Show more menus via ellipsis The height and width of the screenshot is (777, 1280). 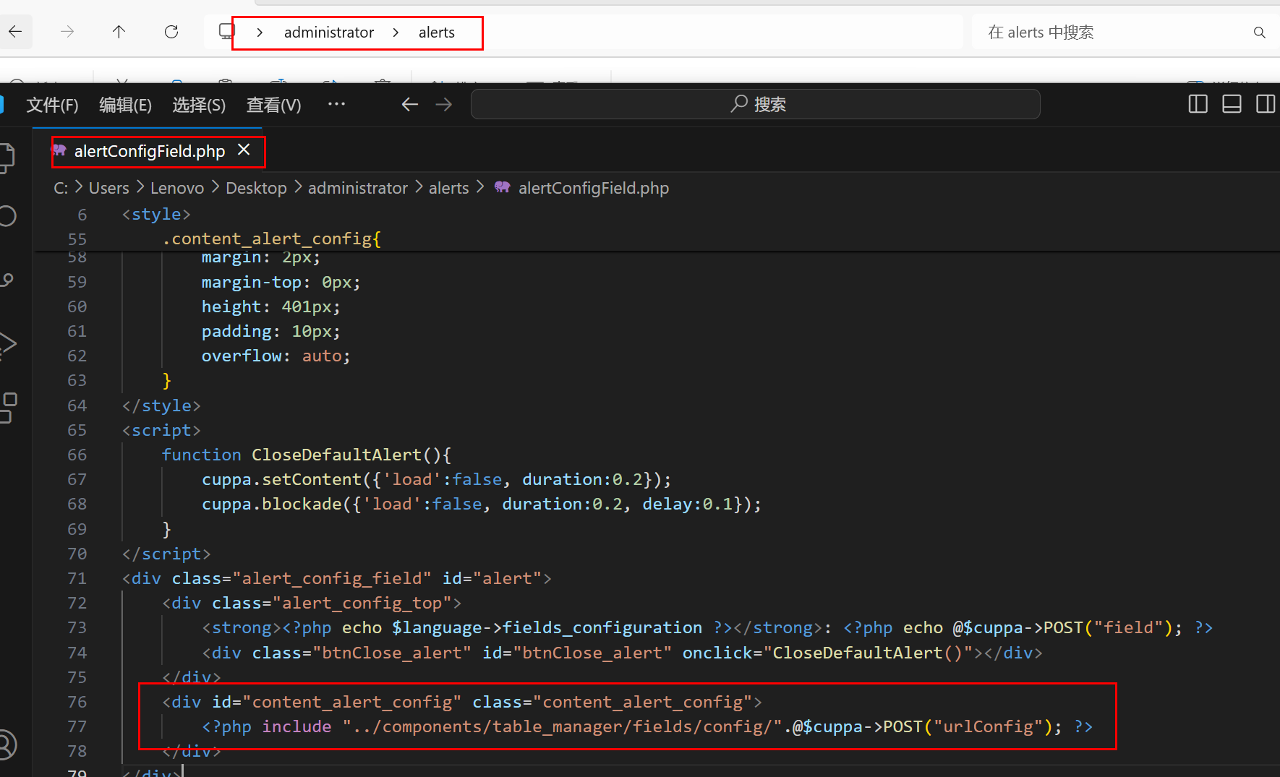click(336, 104)
